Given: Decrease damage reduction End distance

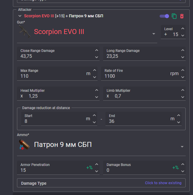Looking at the screenshot, I should (x=179, y=122).
